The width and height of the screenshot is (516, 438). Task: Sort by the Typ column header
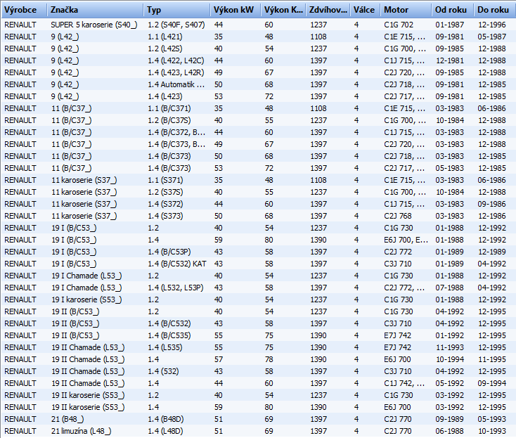[x=176, y=10]
